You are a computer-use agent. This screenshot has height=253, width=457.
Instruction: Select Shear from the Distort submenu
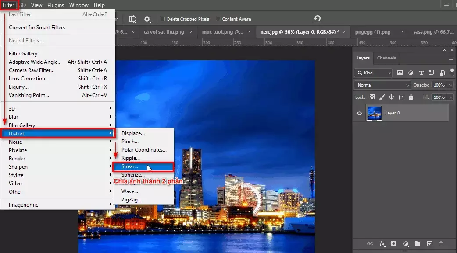[130, 166]
